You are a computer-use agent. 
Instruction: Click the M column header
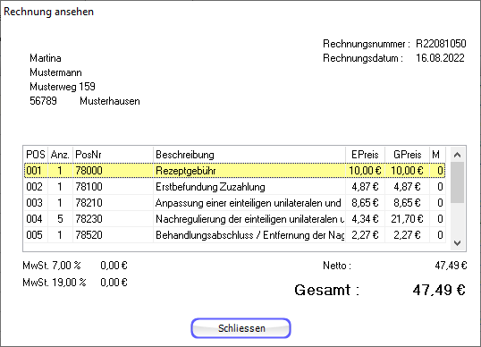[x=437, y=155]
